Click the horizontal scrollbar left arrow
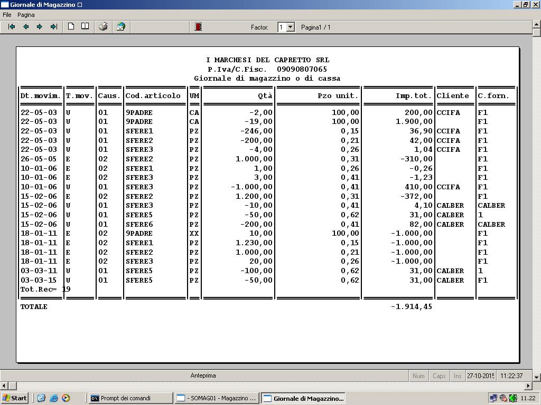This screenshot has width=541, height=405. coord(4,385)
